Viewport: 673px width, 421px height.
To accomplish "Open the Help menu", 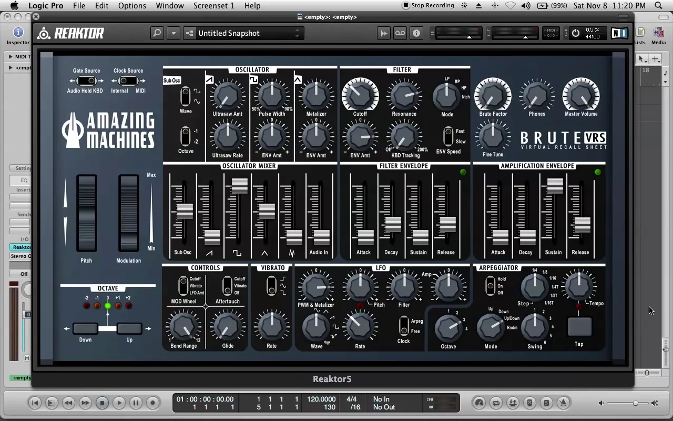I will coord(252,6).
